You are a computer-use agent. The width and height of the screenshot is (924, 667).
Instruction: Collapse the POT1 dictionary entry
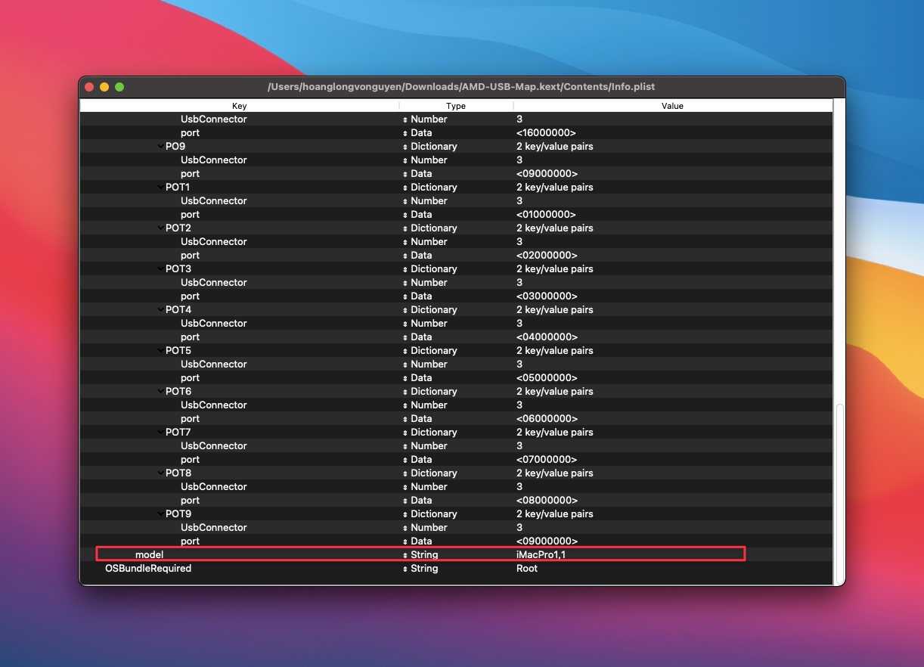(x=160, y=187)
